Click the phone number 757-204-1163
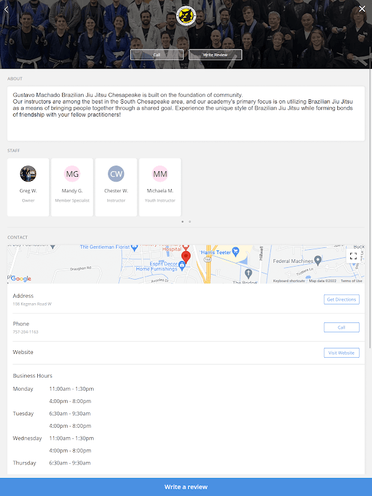 point(25,332)
